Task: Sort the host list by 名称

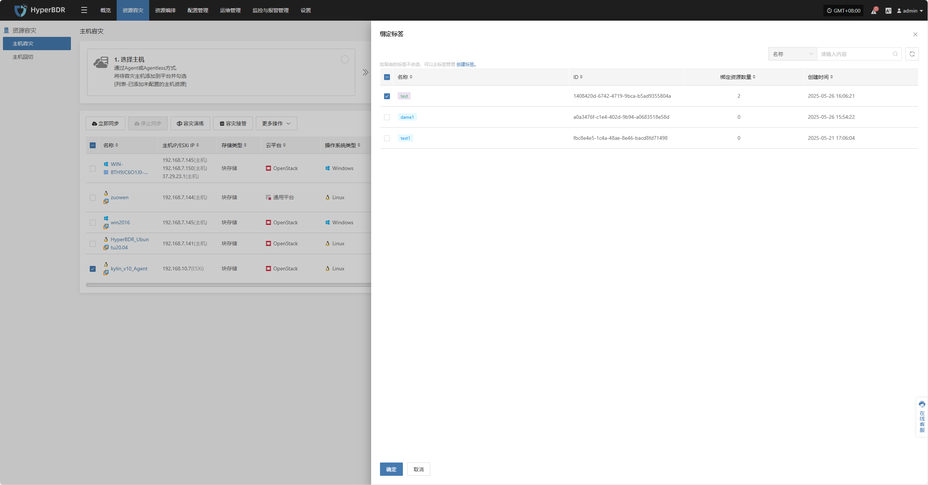Action: 117,145
